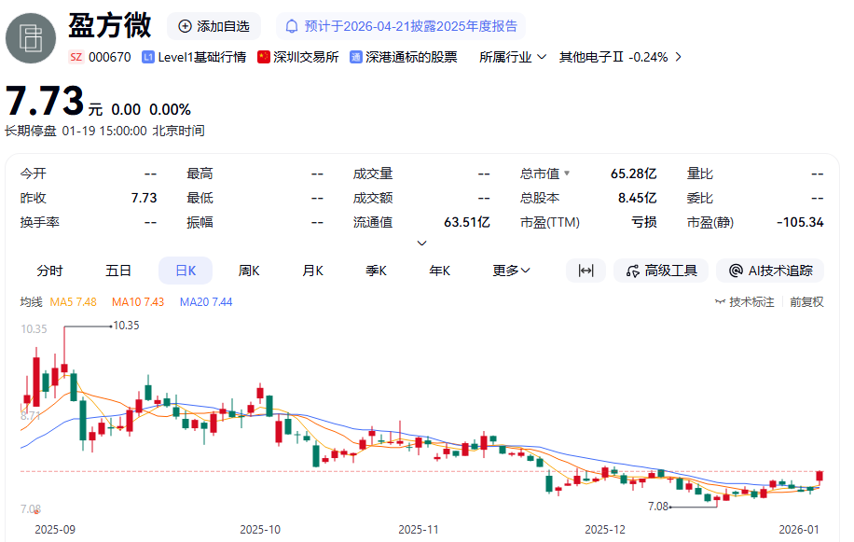Screen dimensions: 854x542
Task: Toggle 前复权 price adjustment
Action: point(806,302)
